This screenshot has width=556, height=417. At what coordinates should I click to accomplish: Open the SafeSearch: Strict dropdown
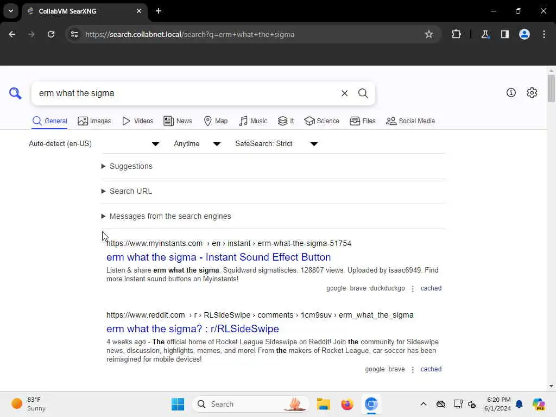pyautogui.click(x=276, y=143)
